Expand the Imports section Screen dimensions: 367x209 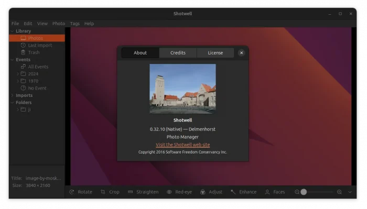13,95
